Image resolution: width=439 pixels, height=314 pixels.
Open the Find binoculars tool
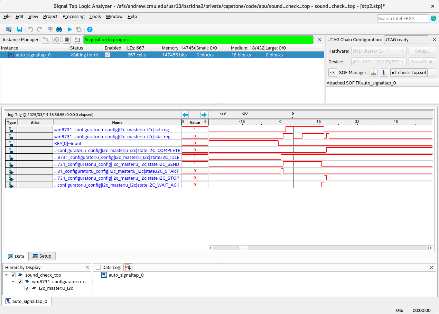point(59,29)
